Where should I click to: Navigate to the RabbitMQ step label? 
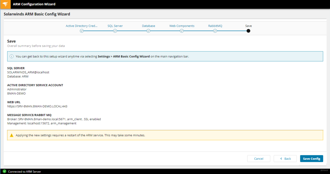click(215, 26)
